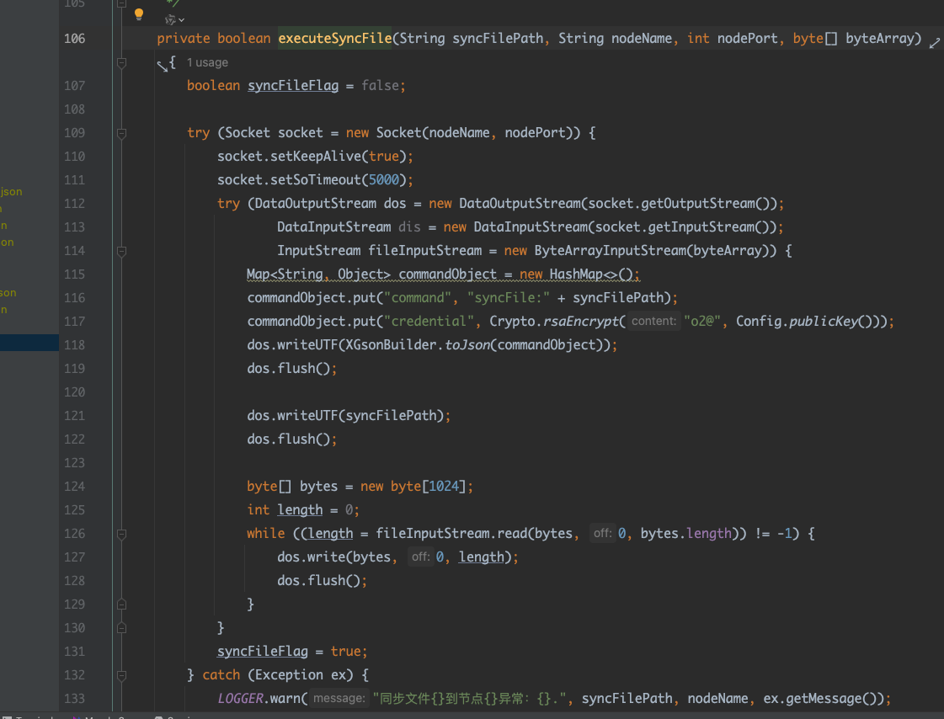The height and width of the screenshot is (719, 944).
Task: Click the '1 usage' inlay hint
Action: tap(207, 62)
